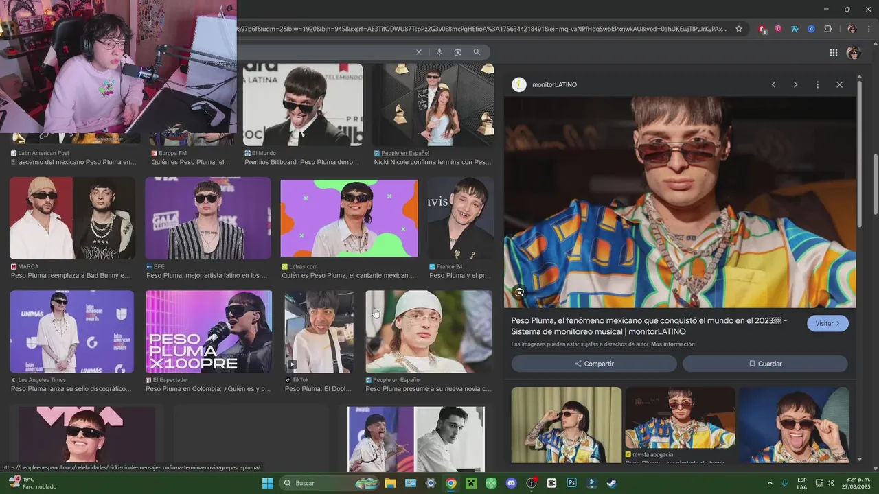The image size is (879, 494).
Task: Click the taskbar Buscar search box
Action: point(328,483)
